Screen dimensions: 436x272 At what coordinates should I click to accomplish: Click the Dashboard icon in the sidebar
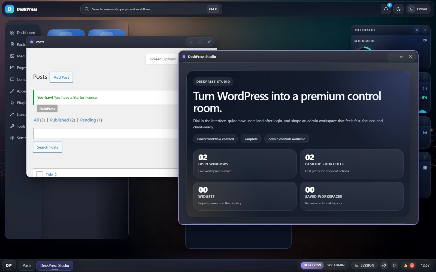pos(12,33)
